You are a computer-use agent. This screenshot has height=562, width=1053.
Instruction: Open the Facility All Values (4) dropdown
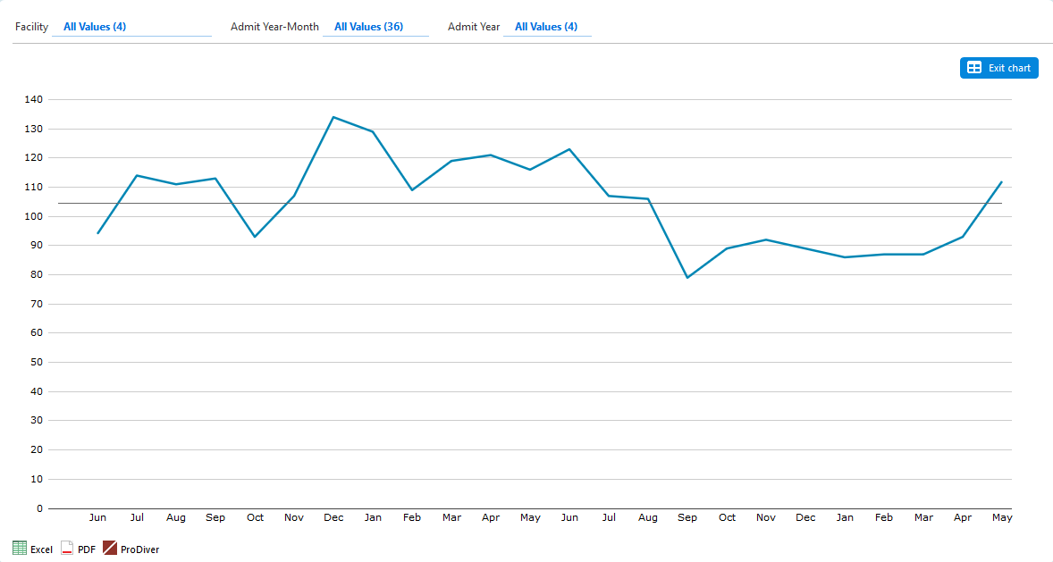pos(131,27)
